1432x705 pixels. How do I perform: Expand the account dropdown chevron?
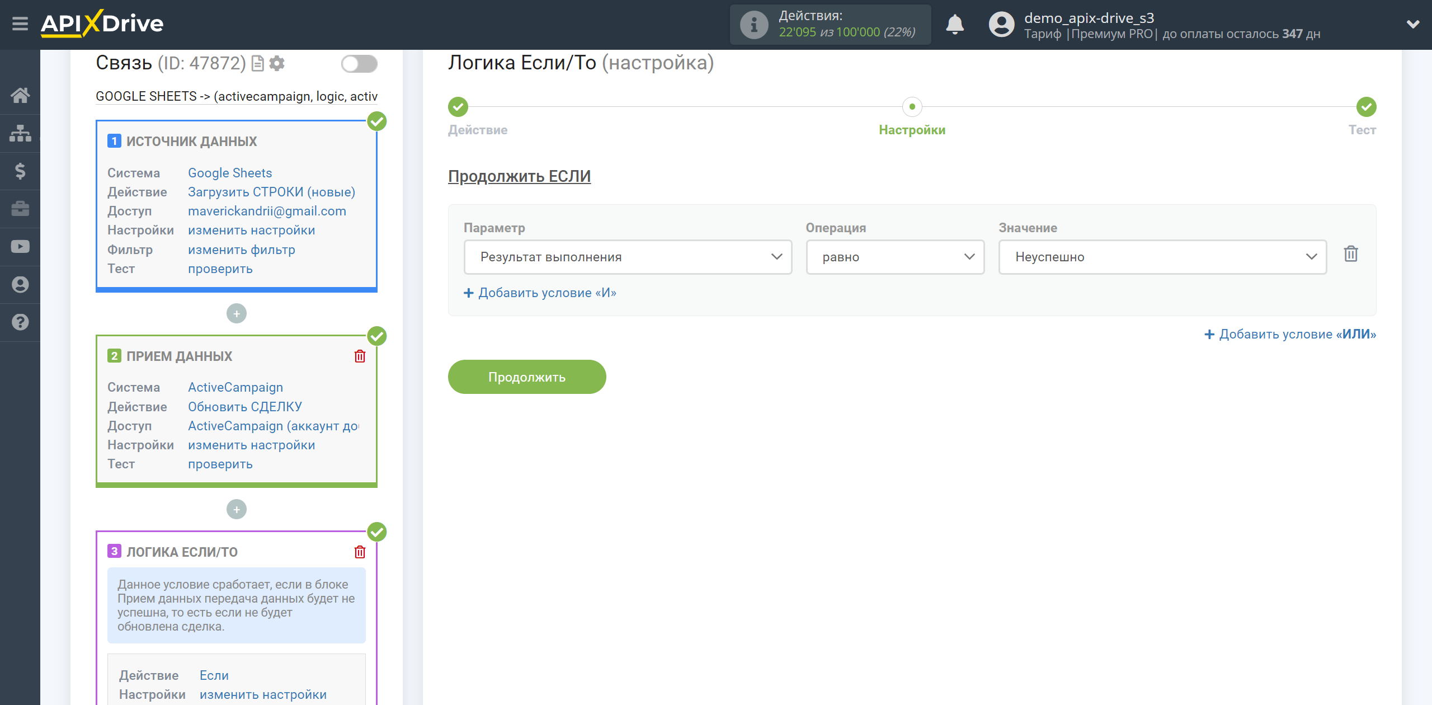pos(1413,24)
